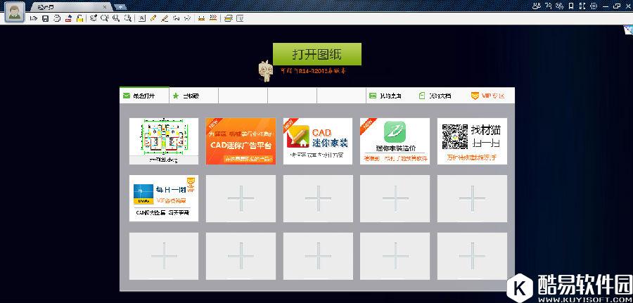
Task: Select the yellow pencil draw tool
Action: [153, 18]
